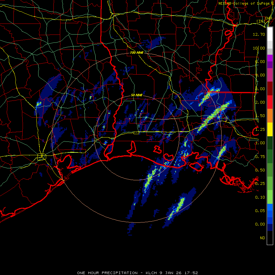Screen dimensions: 275x275
Task: Select the pink legend swatch beside 4.00
Action: coord(270,75)
